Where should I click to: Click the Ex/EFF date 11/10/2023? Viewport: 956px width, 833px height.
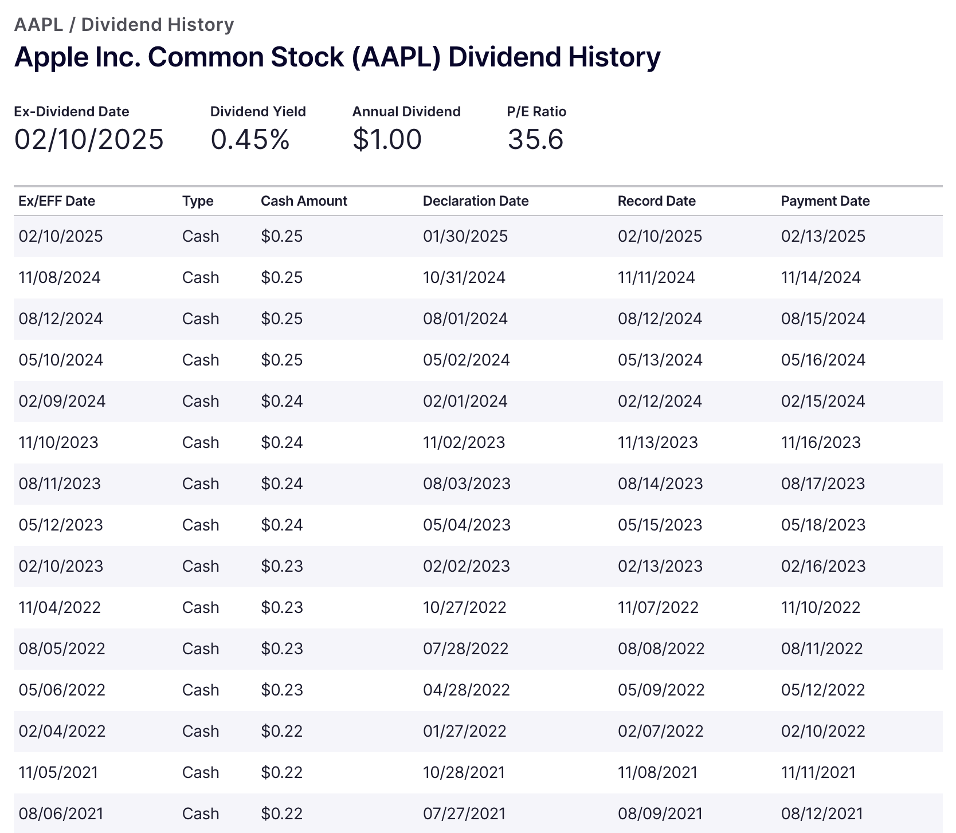pyautogui.click(x=58, y=443)
